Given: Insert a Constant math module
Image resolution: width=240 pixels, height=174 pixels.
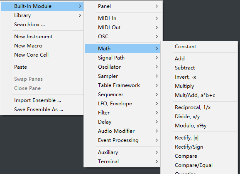Looking at the screenshot, I should (199, 47).
